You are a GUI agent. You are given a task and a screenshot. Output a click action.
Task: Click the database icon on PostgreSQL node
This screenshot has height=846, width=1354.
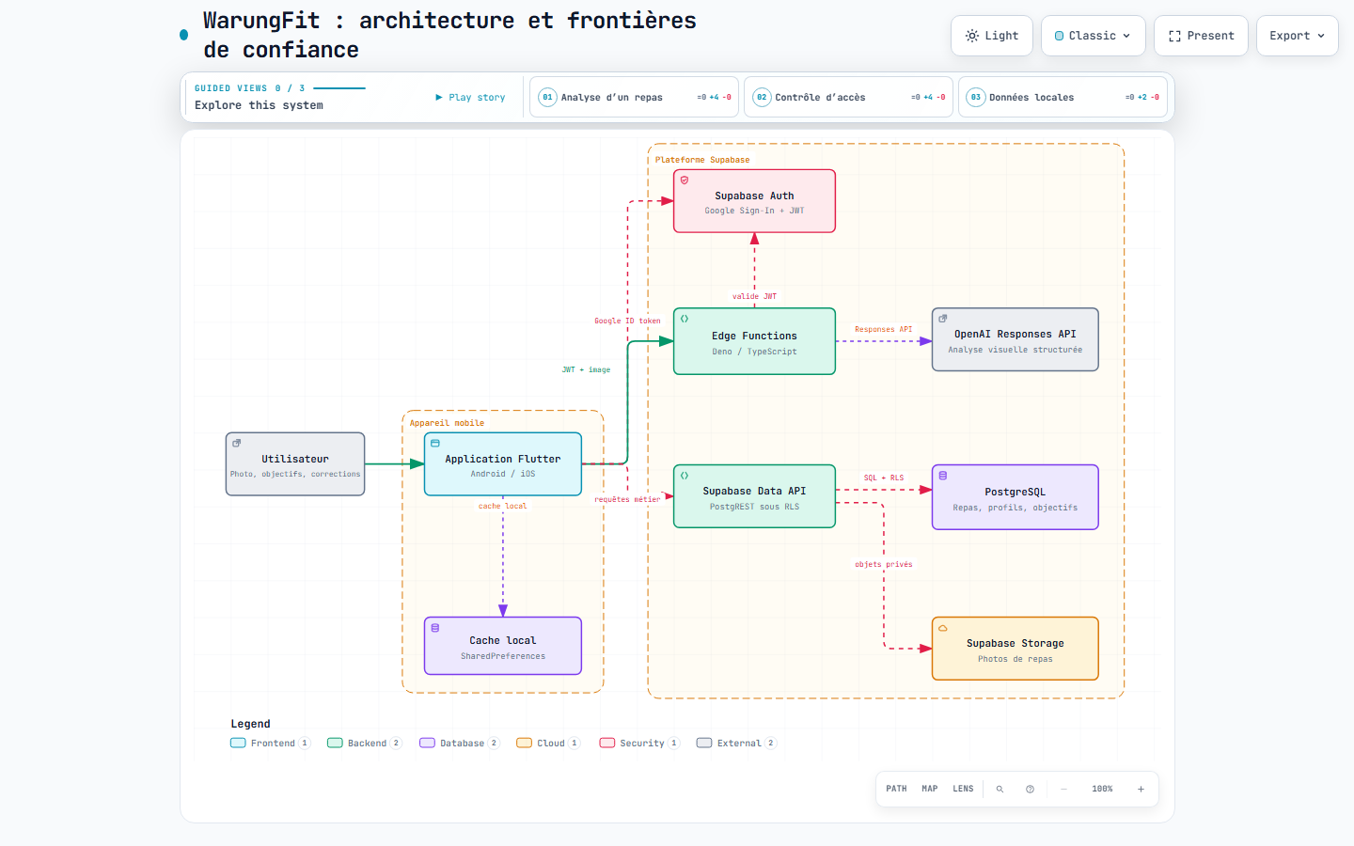(943, 476)
